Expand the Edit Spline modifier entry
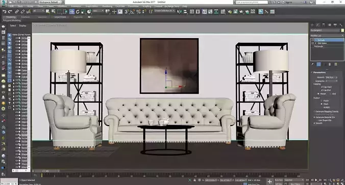 coord(316,43)
